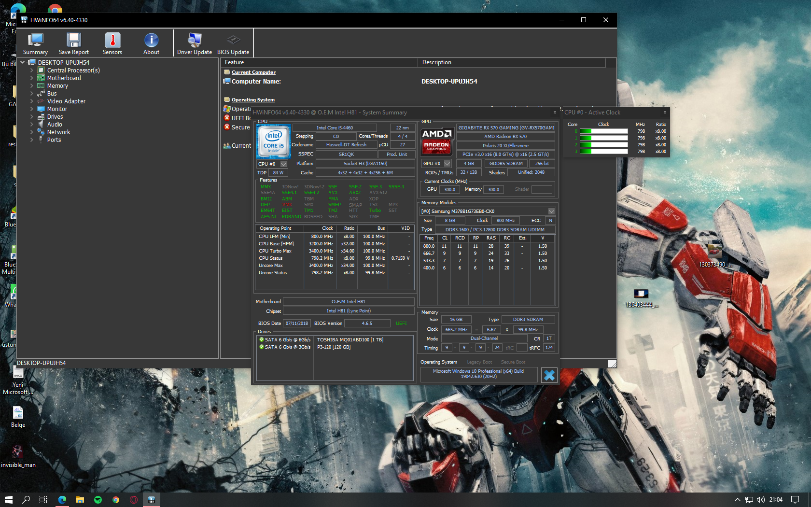Click the AMD Radeon Graphics logo
The height and width of the screenshot is (507, 811).
[x=437, y=141]
